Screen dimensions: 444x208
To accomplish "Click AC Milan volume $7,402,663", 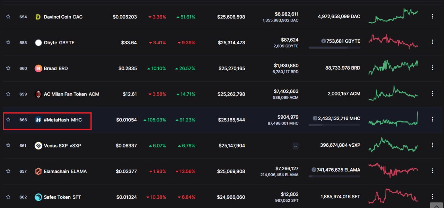I will pos(286,91).
